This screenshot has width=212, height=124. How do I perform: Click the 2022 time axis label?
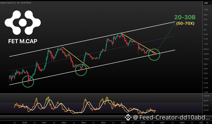[x=64, y=122]
